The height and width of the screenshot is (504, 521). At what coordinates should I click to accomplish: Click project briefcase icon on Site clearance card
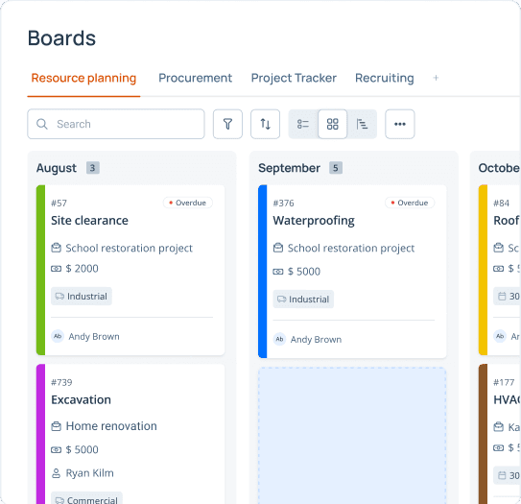click(x=57, y=248)
